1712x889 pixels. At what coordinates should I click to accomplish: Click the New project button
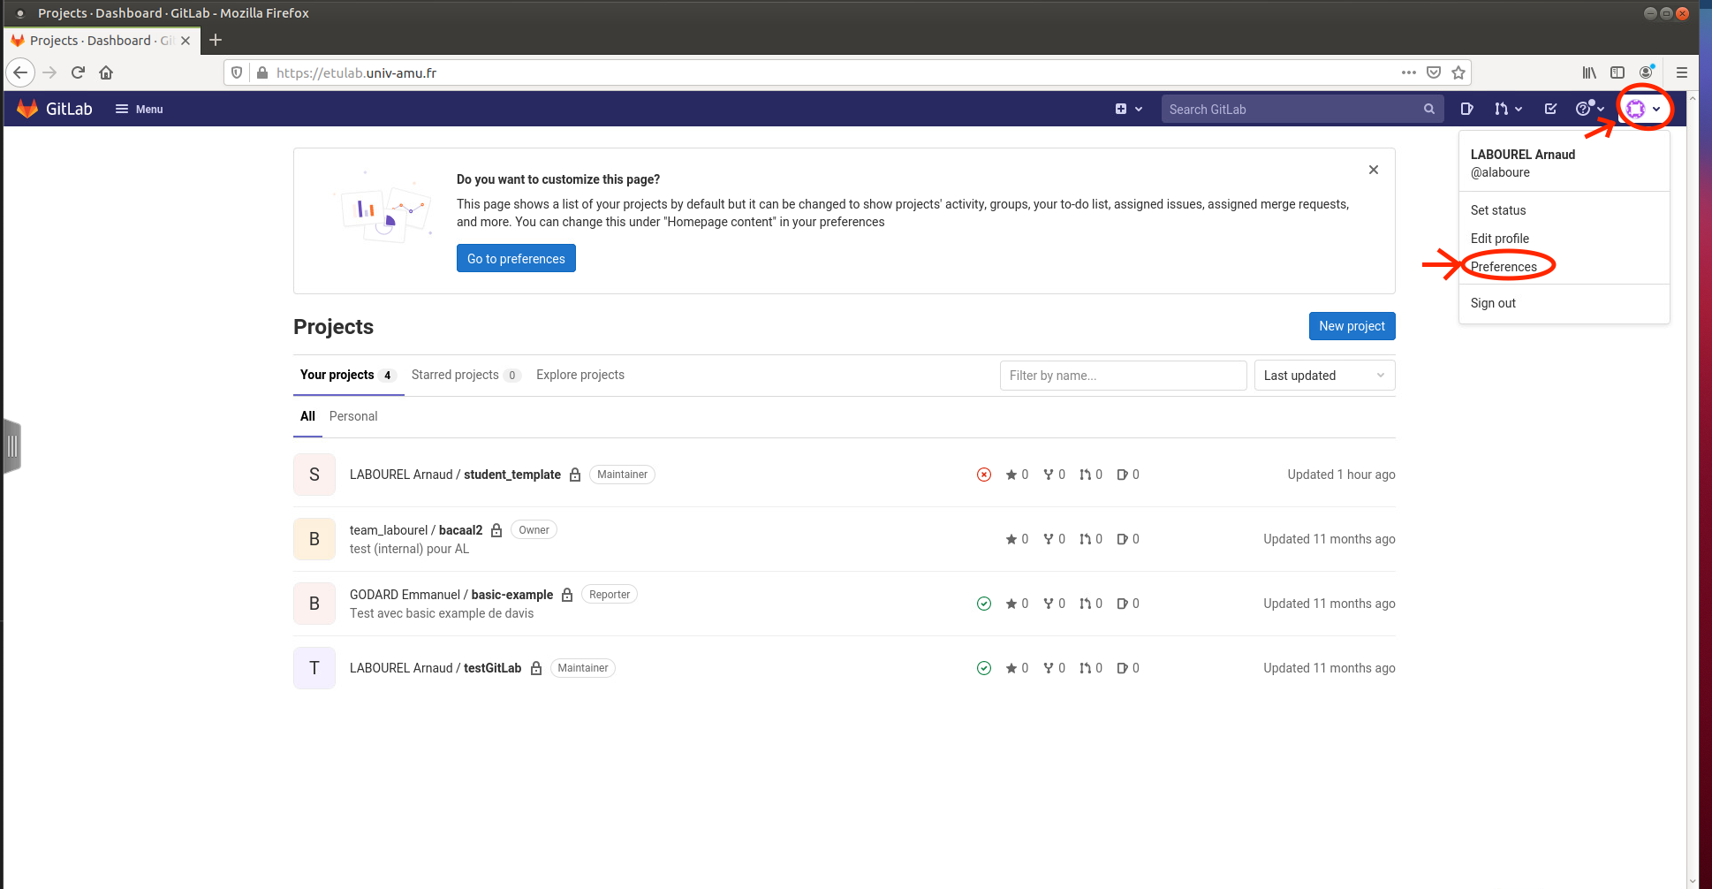click(x=1352, y=326)
